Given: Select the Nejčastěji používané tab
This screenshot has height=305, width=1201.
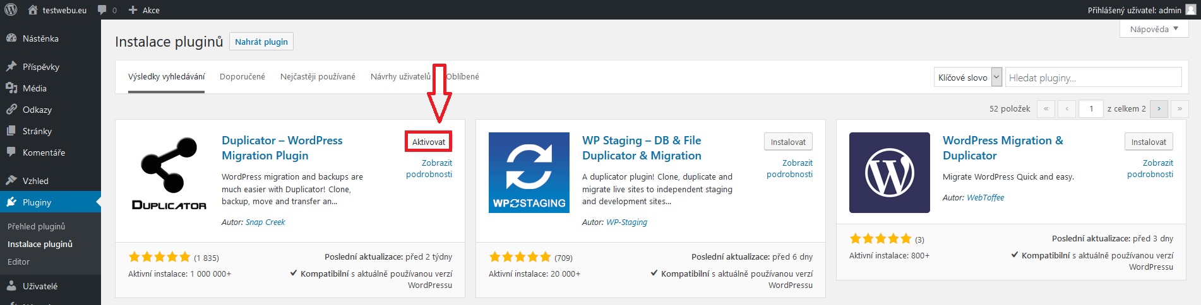Looking at the screenshot, I should [318, 77].
